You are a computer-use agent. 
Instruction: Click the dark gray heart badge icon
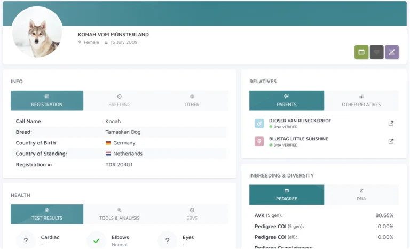[x=376, y=52]
